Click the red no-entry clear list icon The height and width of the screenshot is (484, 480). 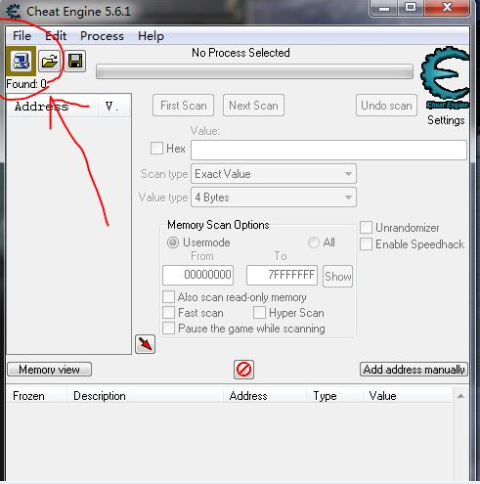click(243, 370)
